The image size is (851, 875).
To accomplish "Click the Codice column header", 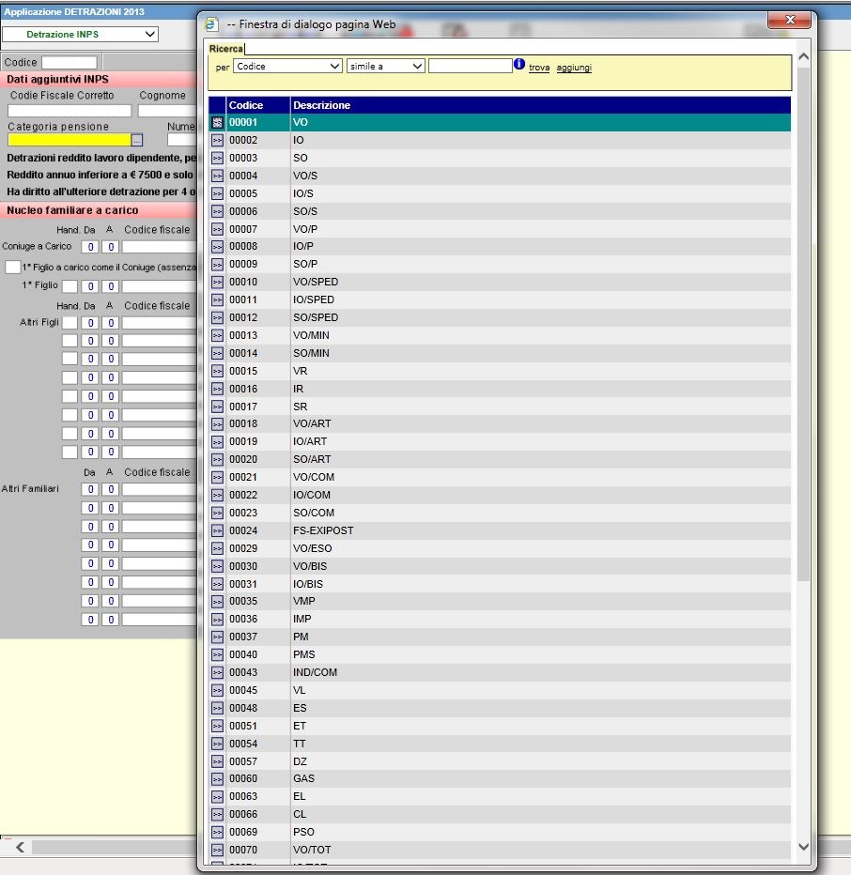I will (246, 105).
